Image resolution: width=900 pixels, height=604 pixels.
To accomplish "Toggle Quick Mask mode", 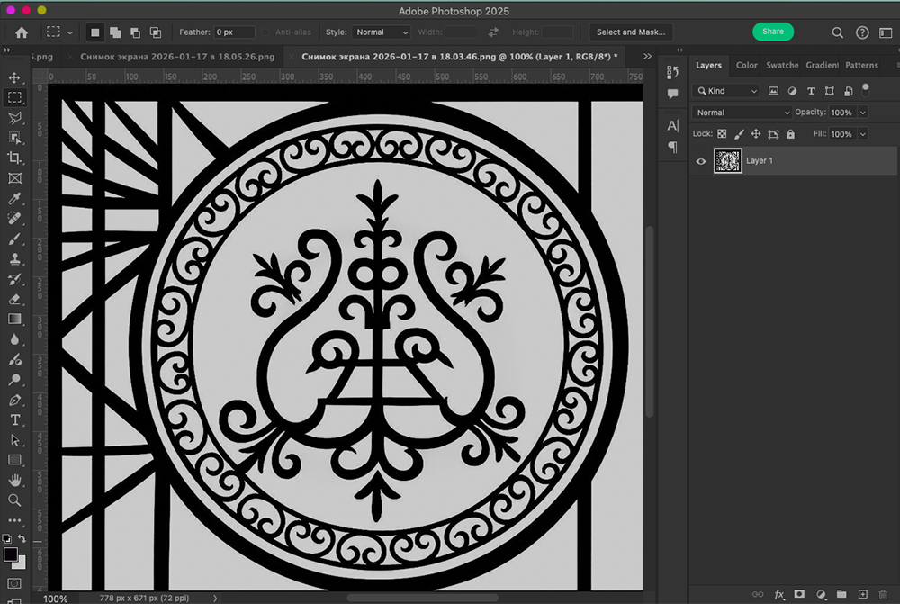I will (x=14, y=583).
